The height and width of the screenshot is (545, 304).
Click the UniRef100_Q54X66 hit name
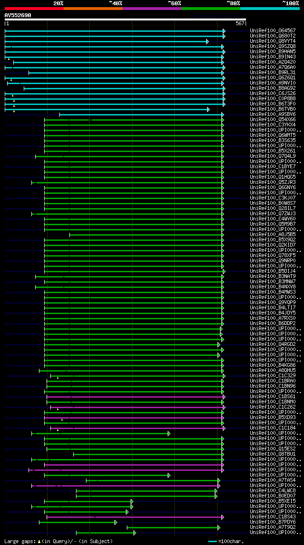(x=273, y=120)
